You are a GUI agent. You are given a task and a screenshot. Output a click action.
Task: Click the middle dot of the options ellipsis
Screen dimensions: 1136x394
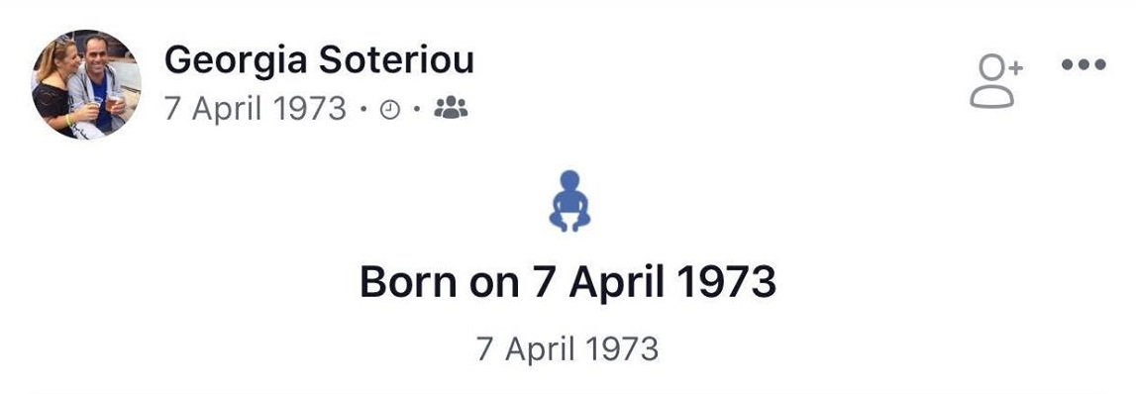point(1084,65)
